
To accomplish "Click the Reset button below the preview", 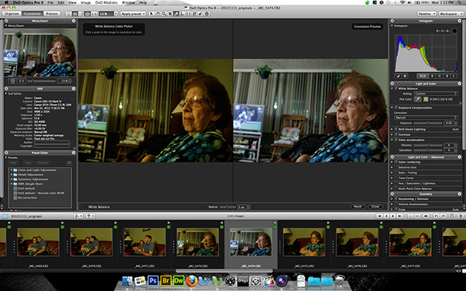I will 358,206.
